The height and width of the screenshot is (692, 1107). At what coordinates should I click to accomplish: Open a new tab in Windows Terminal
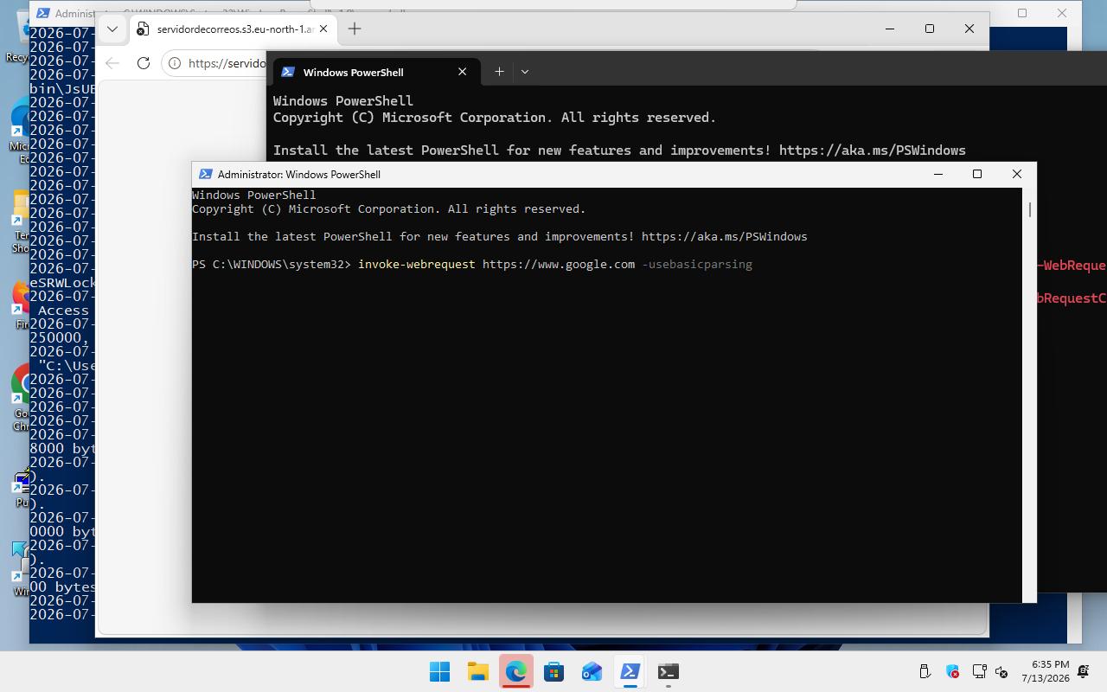499,72
